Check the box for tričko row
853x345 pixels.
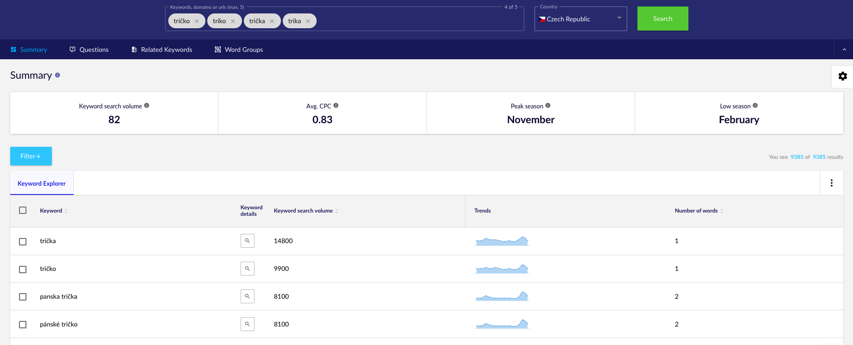pyautogui.click(x=23, y=270)
